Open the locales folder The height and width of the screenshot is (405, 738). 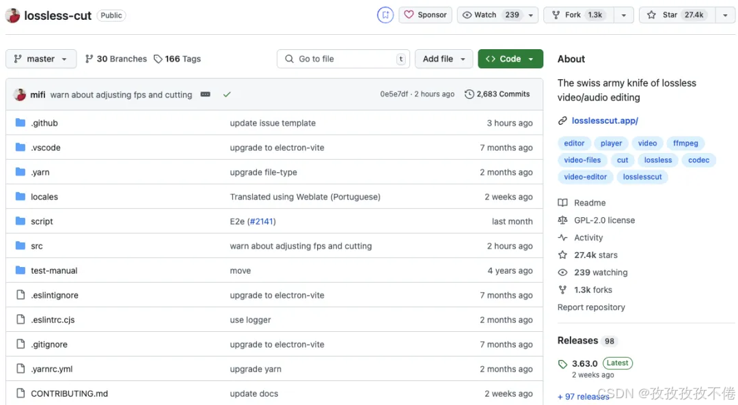click(x=44, y=197)
